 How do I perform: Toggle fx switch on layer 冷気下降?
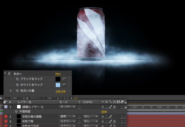pyautogui.click(x=115, y=121)
